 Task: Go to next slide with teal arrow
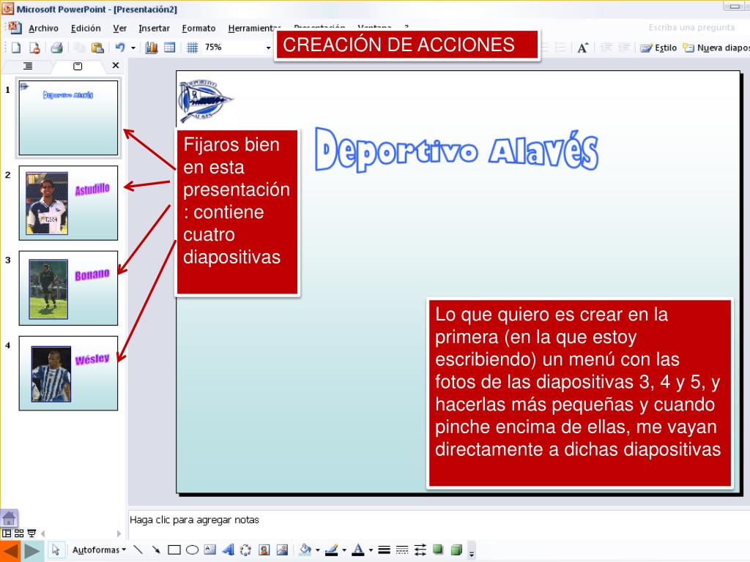32,551
